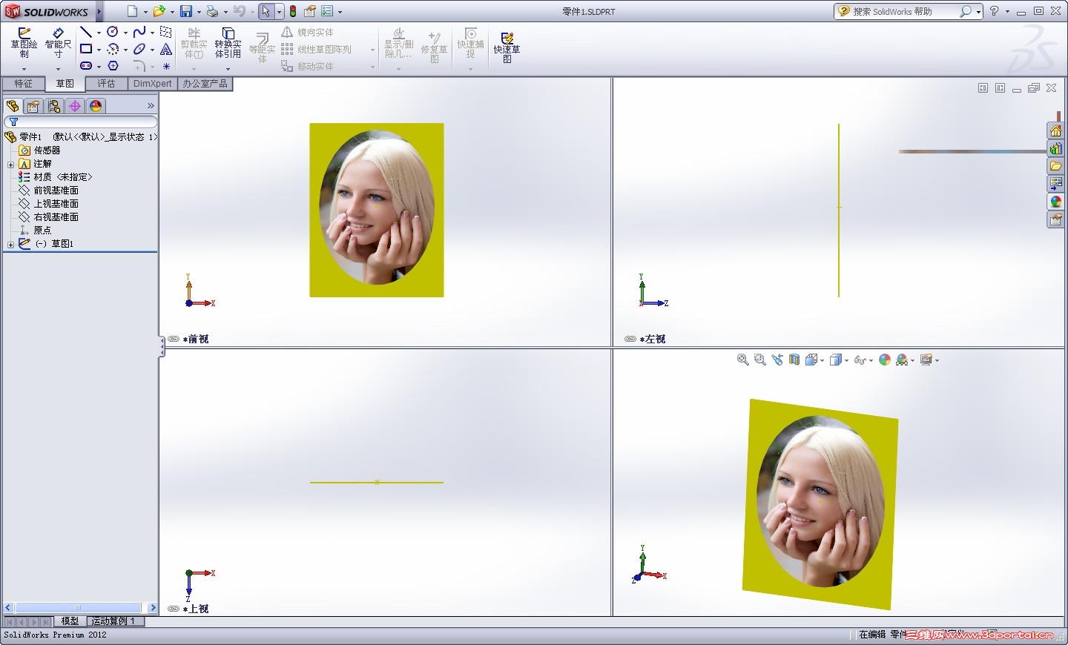Click the SolidWorks help search field
This screenshot has height=645, width=1068.
click(x=904, y=11)
